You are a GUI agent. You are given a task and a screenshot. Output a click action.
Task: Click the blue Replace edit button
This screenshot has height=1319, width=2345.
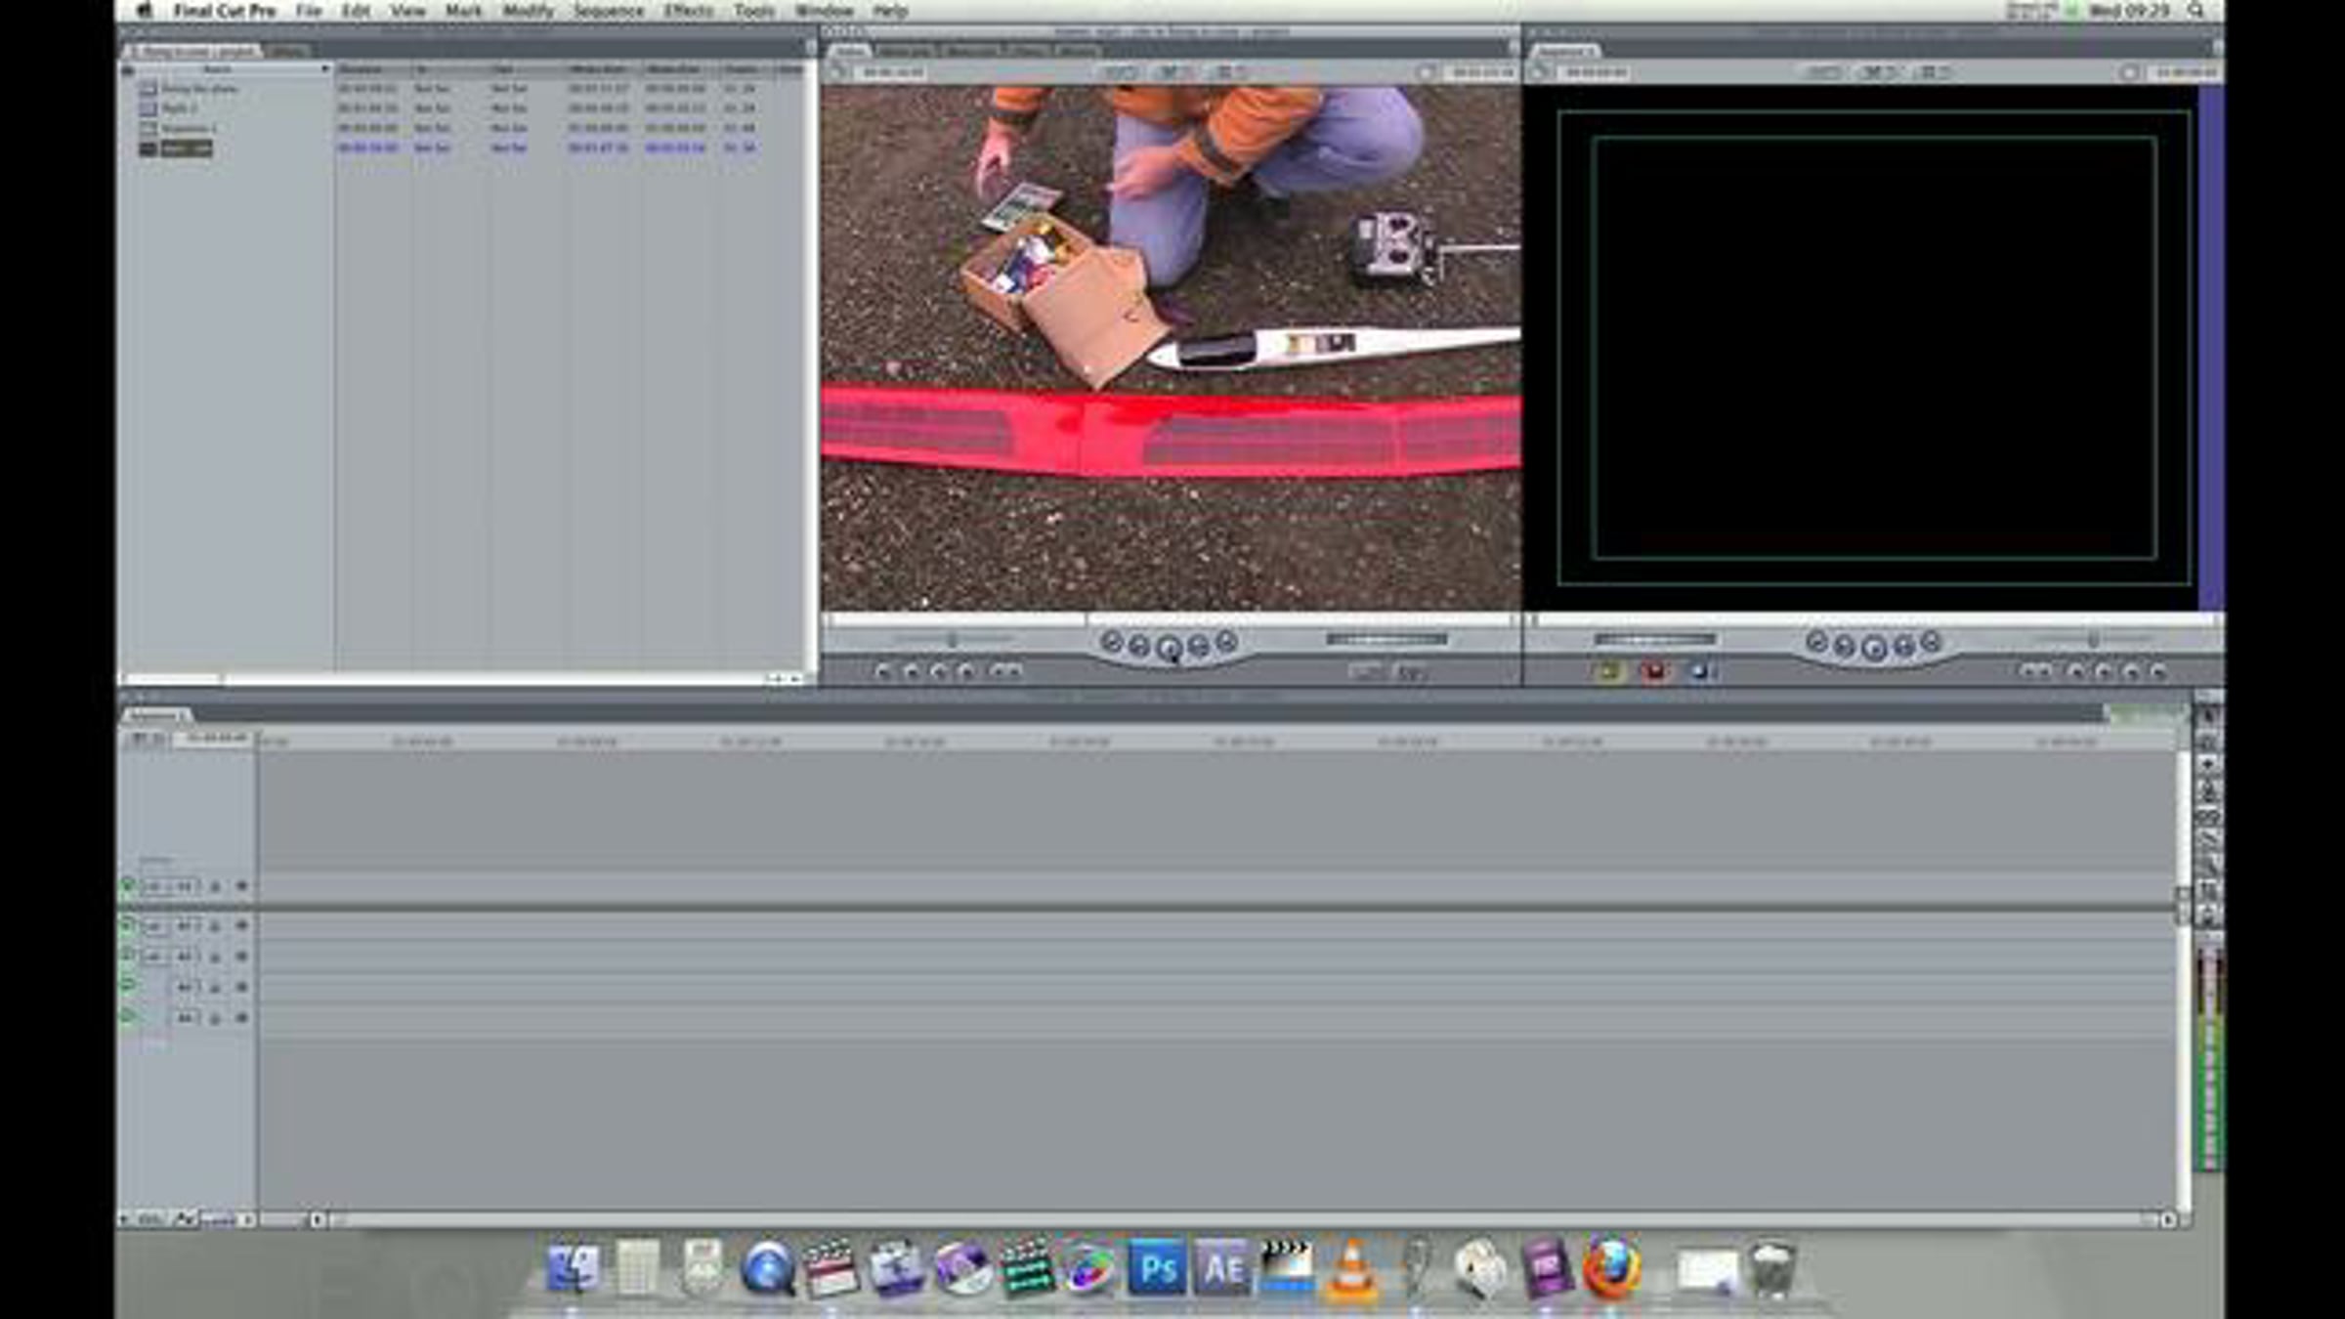pos(1700,671)
